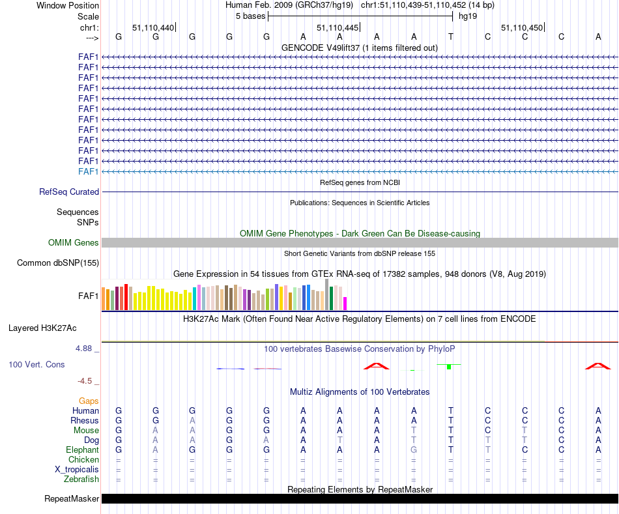Click the 4.88 PhyloP maximum value
Screen dimensions: 619x514
83,349
